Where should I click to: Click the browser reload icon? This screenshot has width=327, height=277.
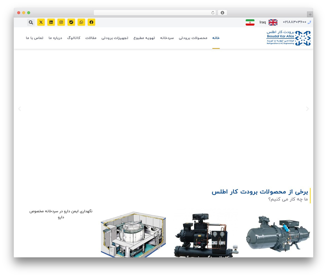(x=213, y=13)
